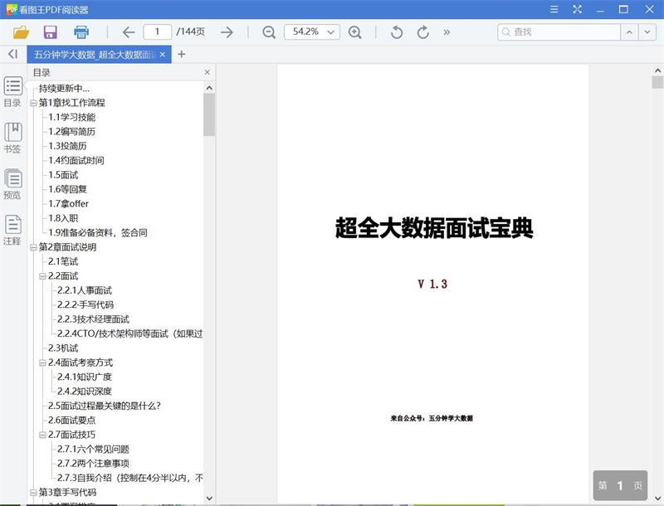
Task: Rotate page counterclockwise
Action: click(397, 32)
